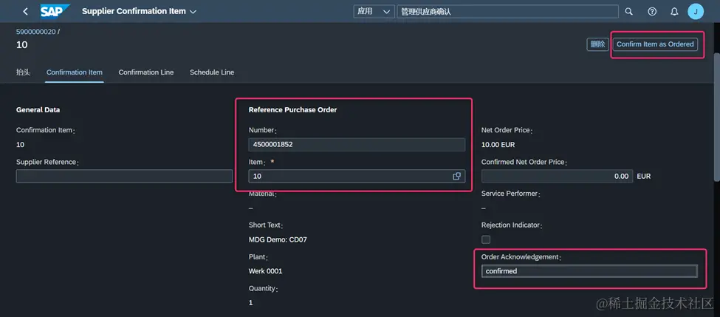Click the search magnifier icon
720x317 pixels.
pos(629,12)
